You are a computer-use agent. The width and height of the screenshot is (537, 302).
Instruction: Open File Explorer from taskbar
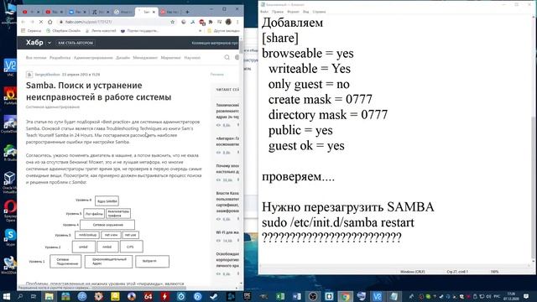pos(49,296)
